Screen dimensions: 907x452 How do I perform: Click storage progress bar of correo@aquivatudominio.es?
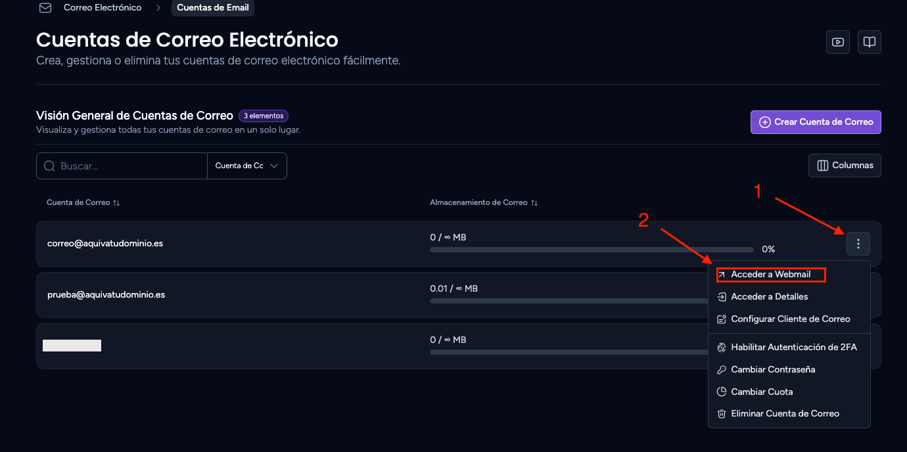pos(592,250)
